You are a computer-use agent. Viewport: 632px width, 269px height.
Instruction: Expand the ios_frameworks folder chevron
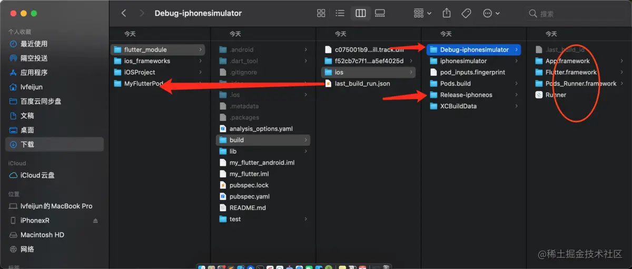tap(200, 61)
